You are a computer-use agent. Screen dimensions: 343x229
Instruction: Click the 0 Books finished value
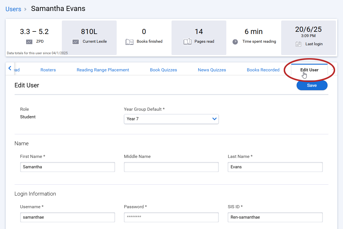(x=144, y=32)
